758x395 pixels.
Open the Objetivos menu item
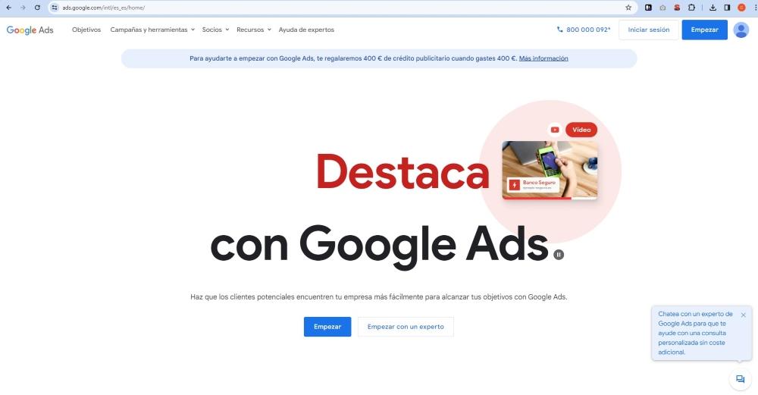pos(86,30)
